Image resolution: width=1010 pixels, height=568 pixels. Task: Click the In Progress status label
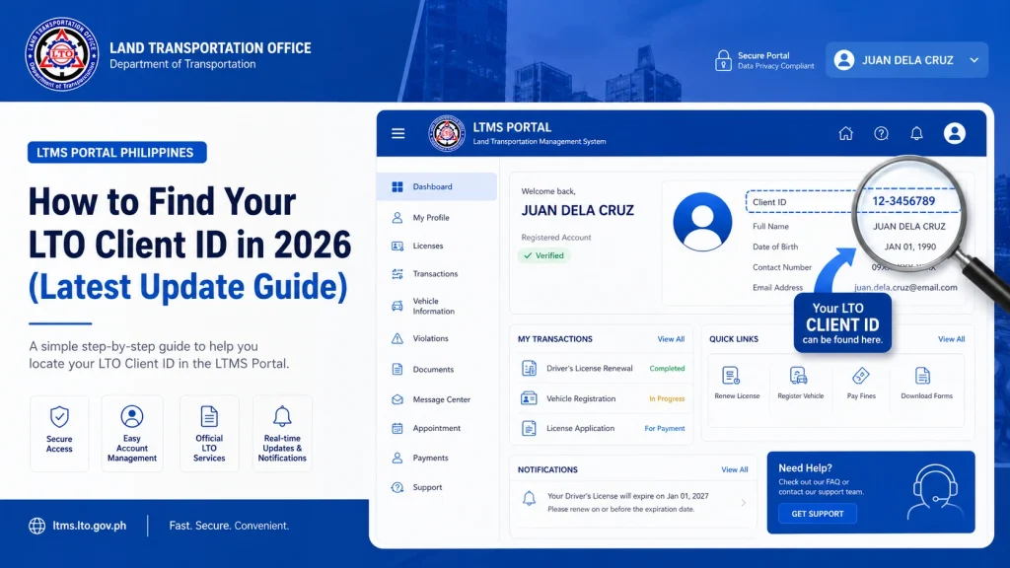pos(667,398)
